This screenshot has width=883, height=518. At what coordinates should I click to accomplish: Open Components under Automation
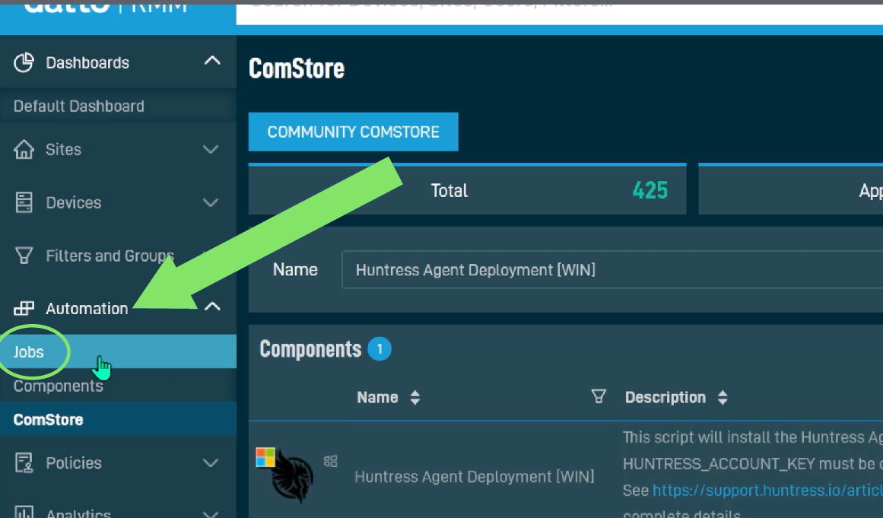click(59, 386)
